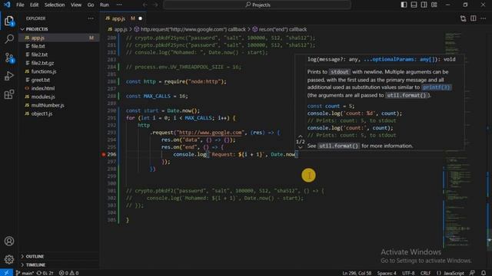Go forward with the navigation arrow
The width and height of the screenshot is (492, 276).
(155, 5)
